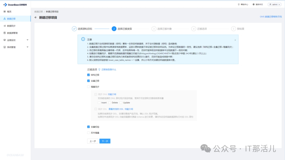Uncheck the 结构迁移 checkbox
Image resolution: width=285 pixels, height=160 pixels.
pos(89,75)
